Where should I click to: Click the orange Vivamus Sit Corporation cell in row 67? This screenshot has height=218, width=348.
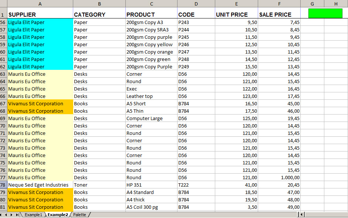[40, 103]
